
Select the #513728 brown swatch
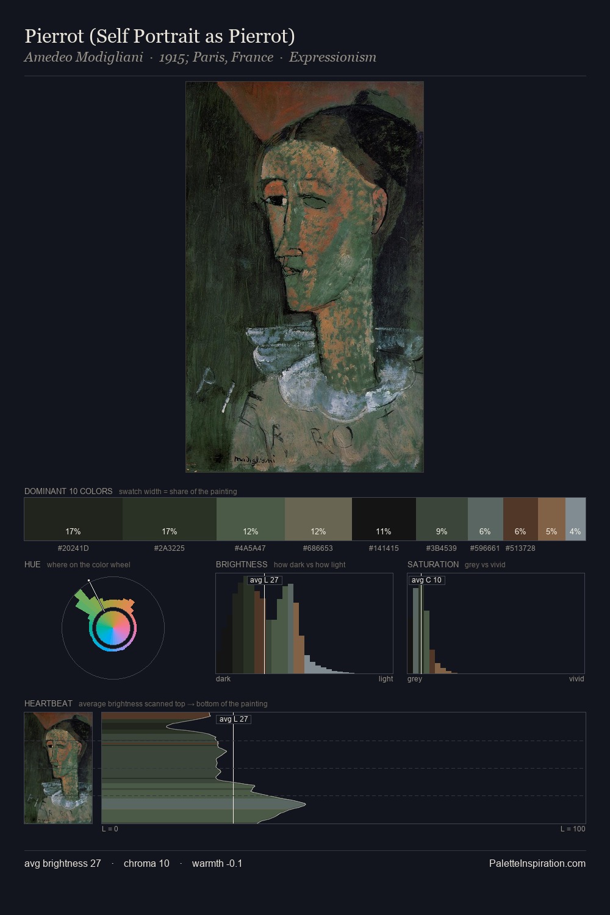click(x=520, y=519)
